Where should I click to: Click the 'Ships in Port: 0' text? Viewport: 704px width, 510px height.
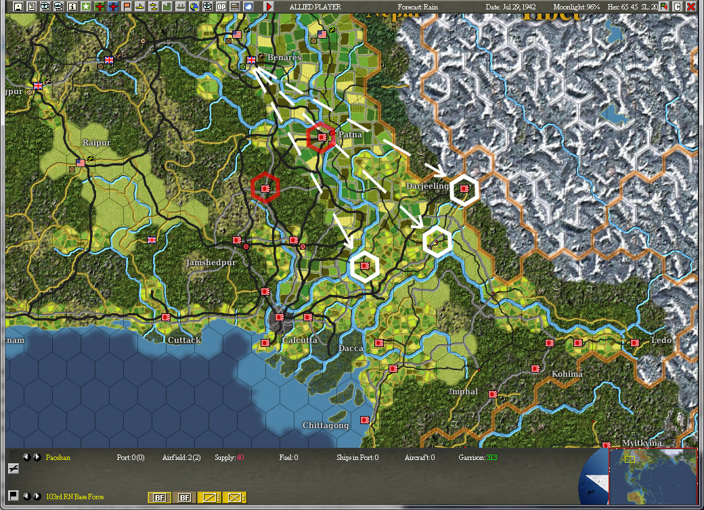point(357,457)
